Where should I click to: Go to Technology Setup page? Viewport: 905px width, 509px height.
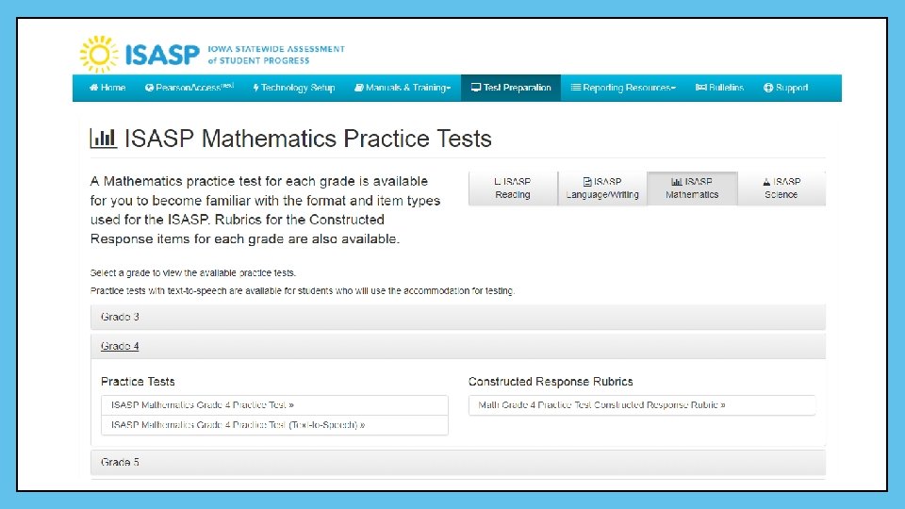coord(294,88)
